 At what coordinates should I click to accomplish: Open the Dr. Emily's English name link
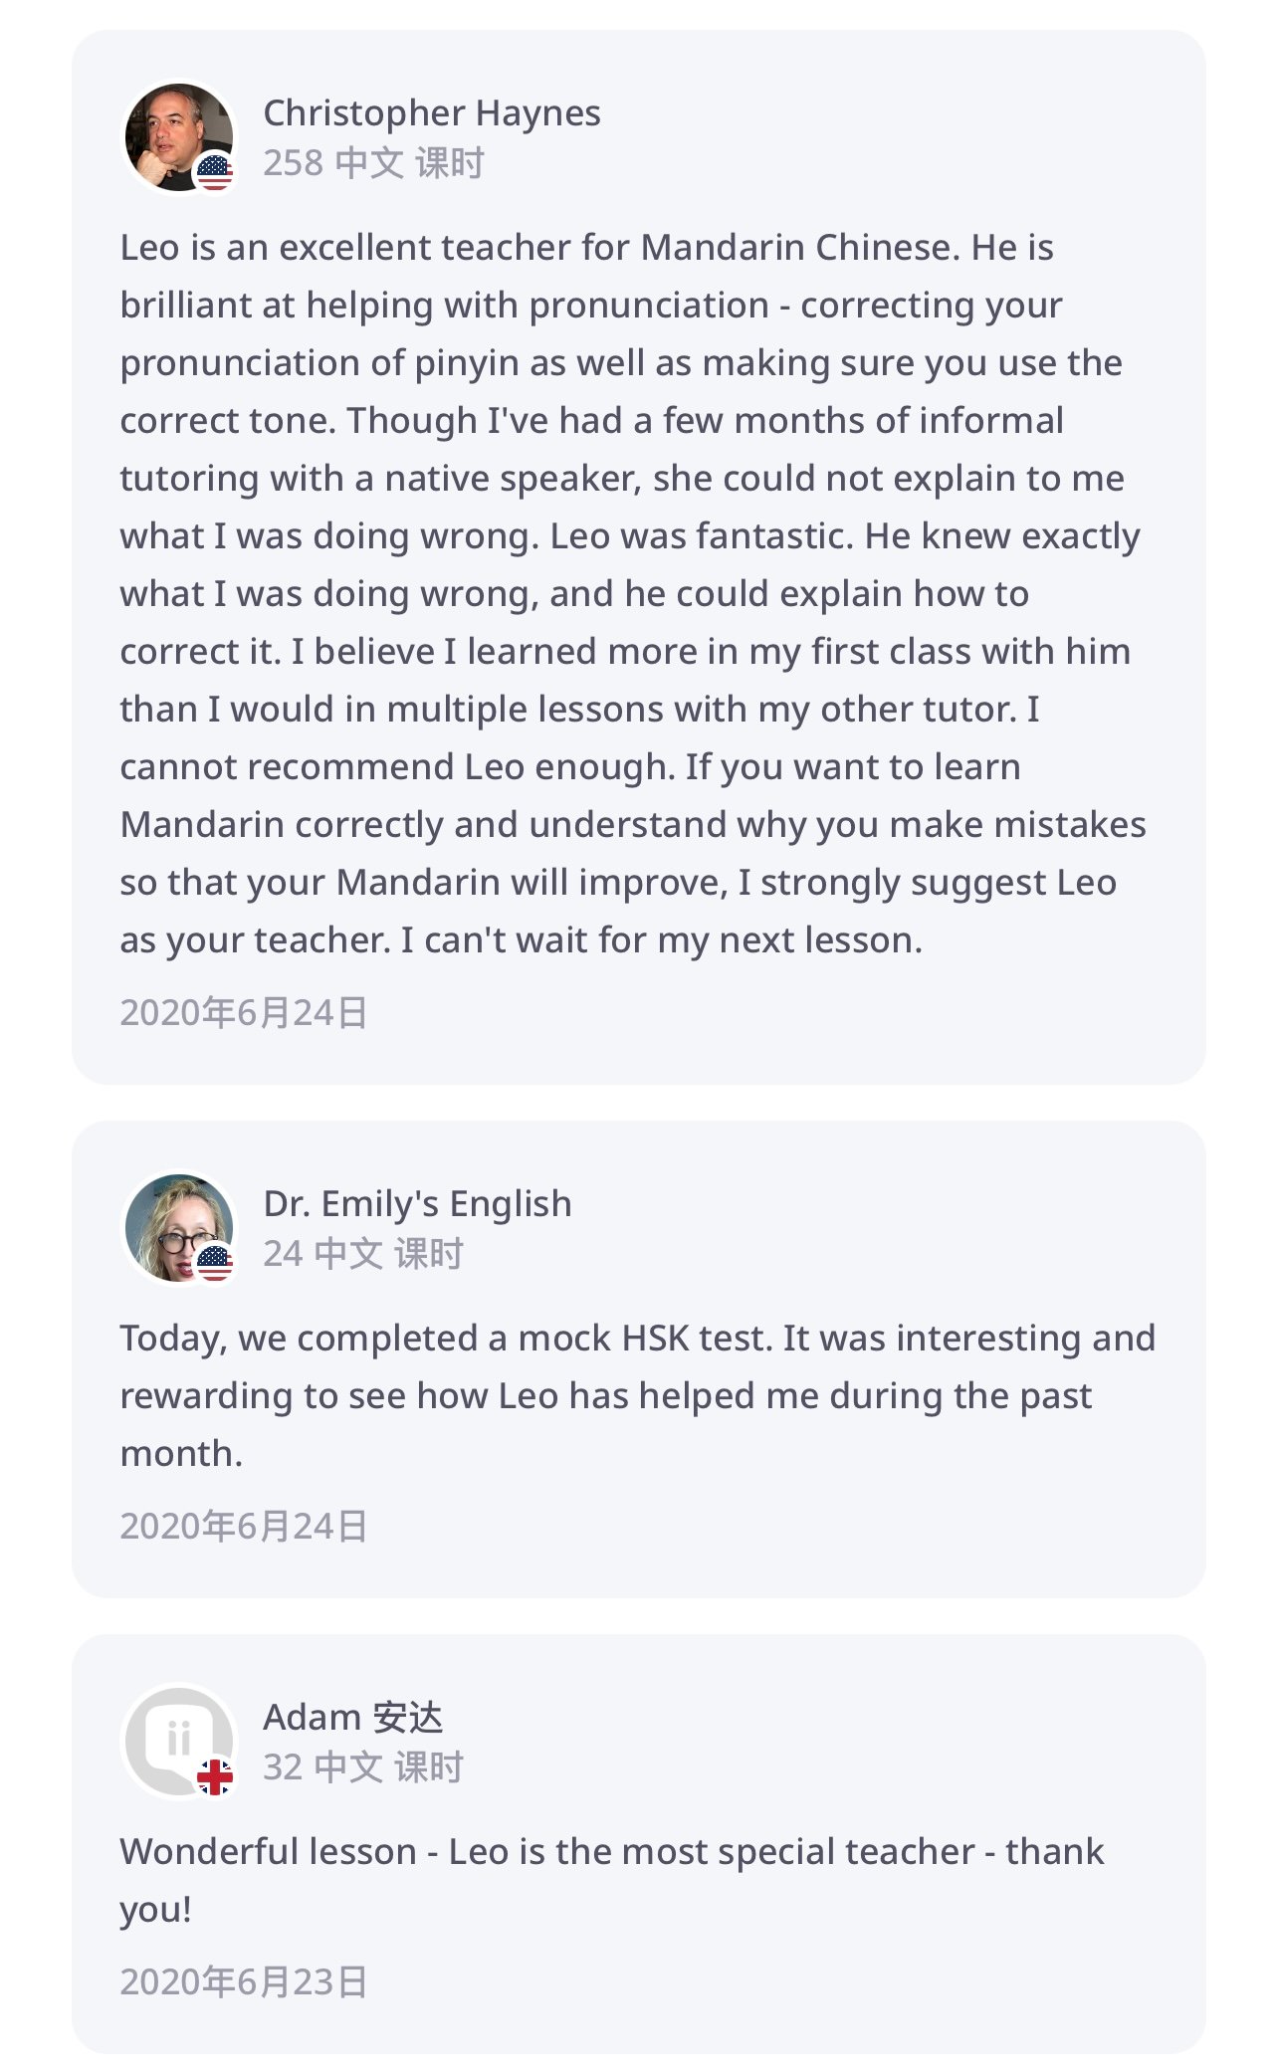(417, 1204)
